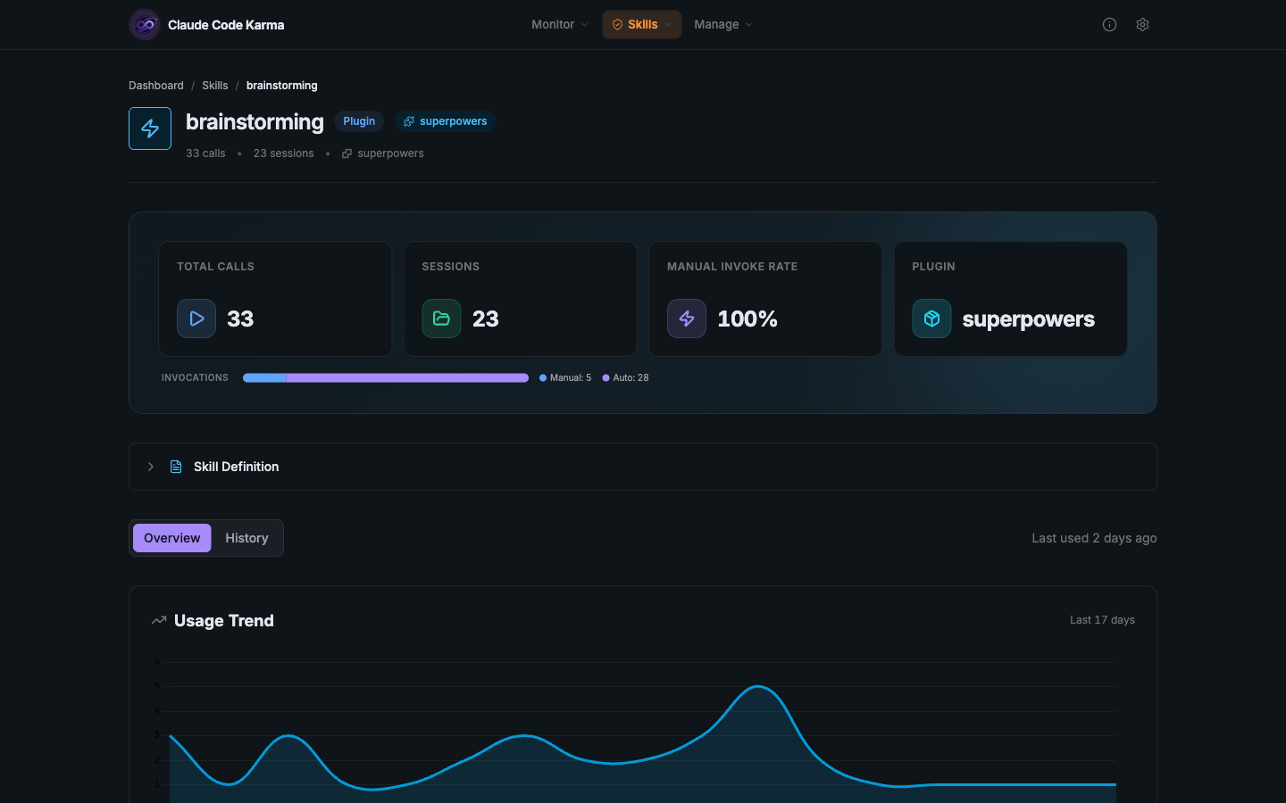1286x803 pixels.
Task: Click the peak of the usage trend line
Action: click(x=758, y=686)
